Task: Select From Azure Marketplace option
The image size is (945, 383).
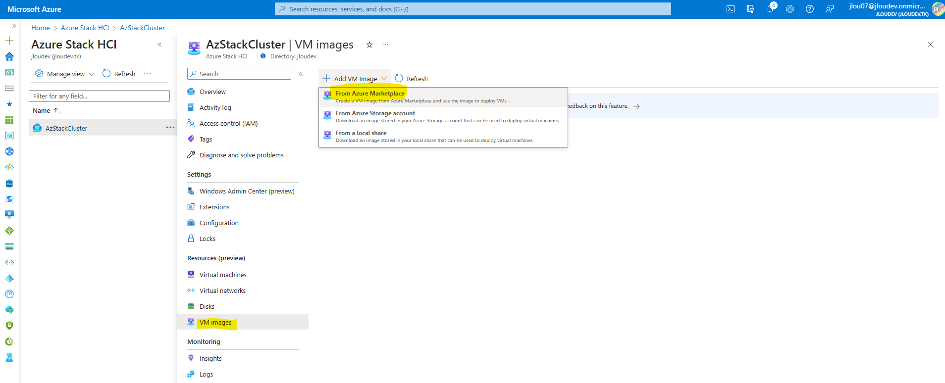Action: [x=443, y=97]
